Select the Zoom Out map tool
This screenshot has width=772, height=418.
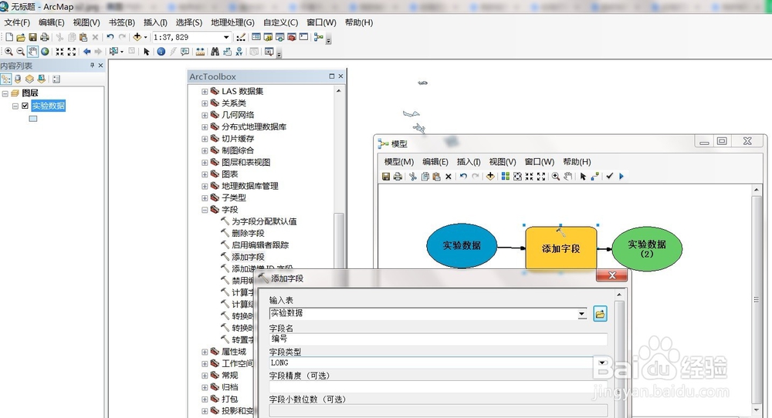[x=20, y=52]
